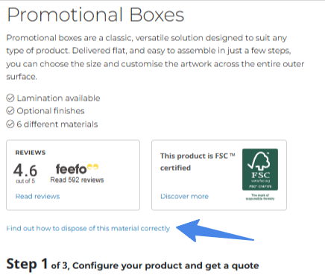Click the mark of responsible forestry caption
This screenshot has height=278, width=325.
pyautogui.click(x=260, y=197)
